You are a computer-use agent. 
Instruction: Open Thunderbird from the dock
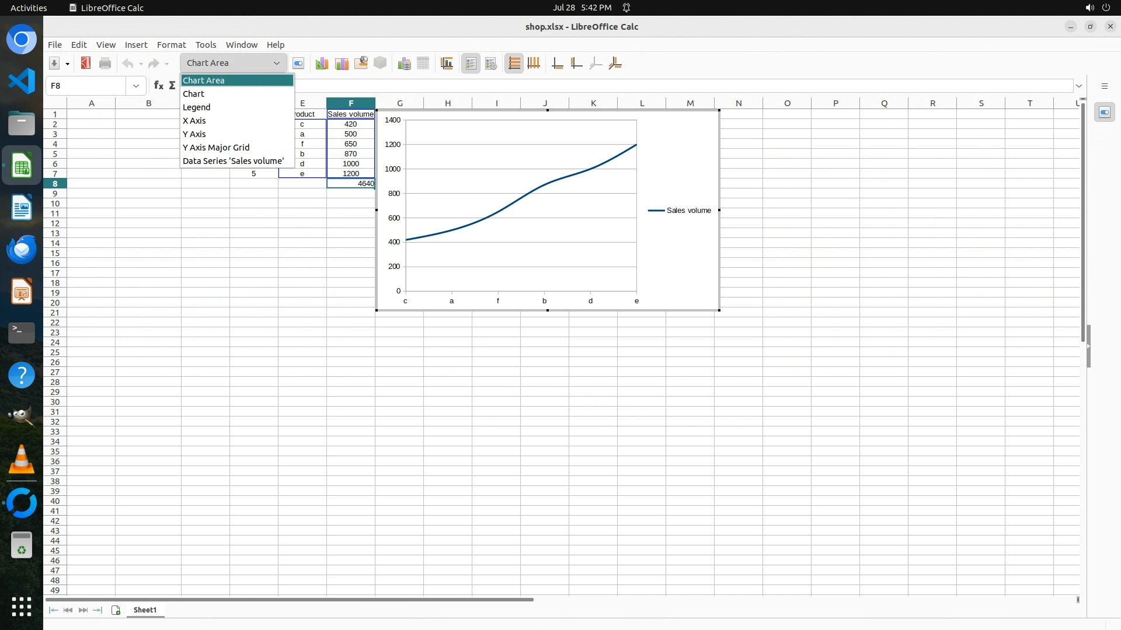[x=22, y=250]
